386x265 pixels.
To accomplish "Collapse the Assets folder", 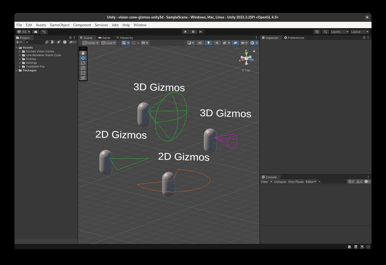I will [17, 48].
